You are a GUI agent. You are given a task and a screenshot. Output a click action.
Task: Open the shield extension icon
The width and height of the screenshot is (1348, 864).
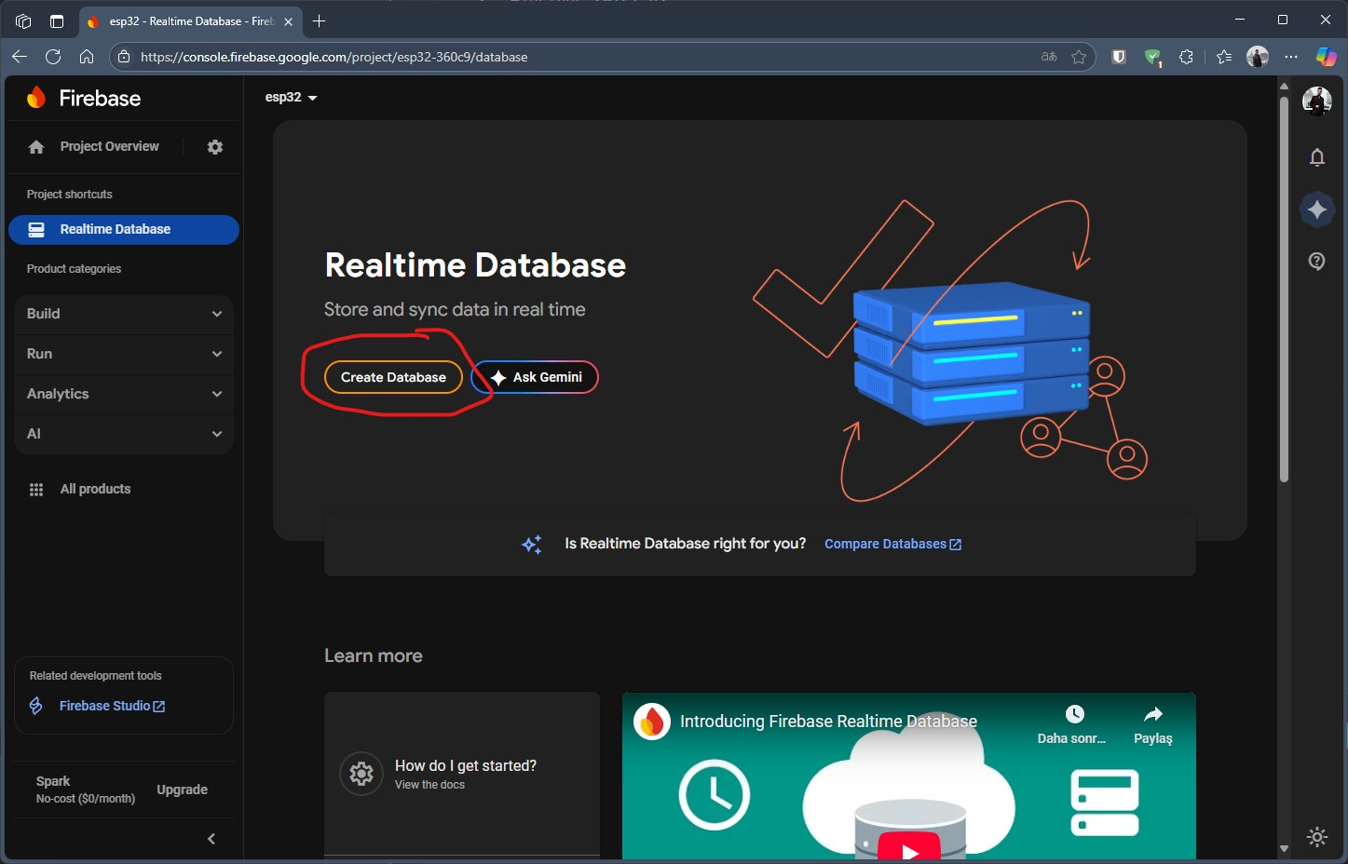(x=1119, y=57)
